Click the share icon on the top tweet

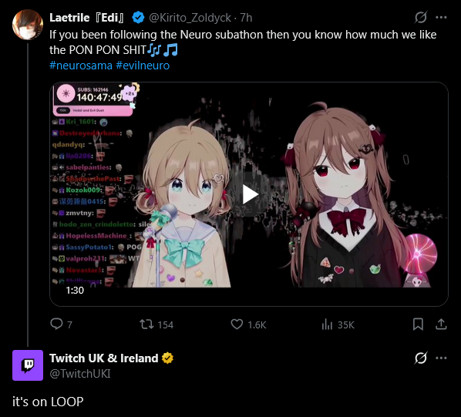(x=441, y=325)
